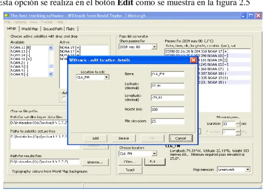Select NOAA 16 [+] in Available list
The height and width of the screenshot is (191, 265).
(x=21, y=59)
